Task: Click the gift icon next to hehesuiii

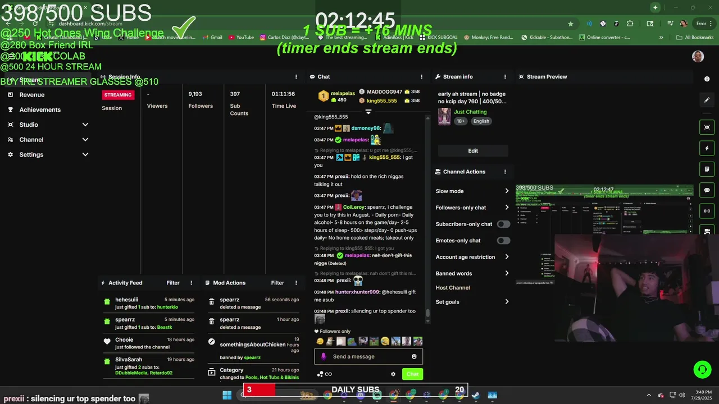Action: coord(107,302)
